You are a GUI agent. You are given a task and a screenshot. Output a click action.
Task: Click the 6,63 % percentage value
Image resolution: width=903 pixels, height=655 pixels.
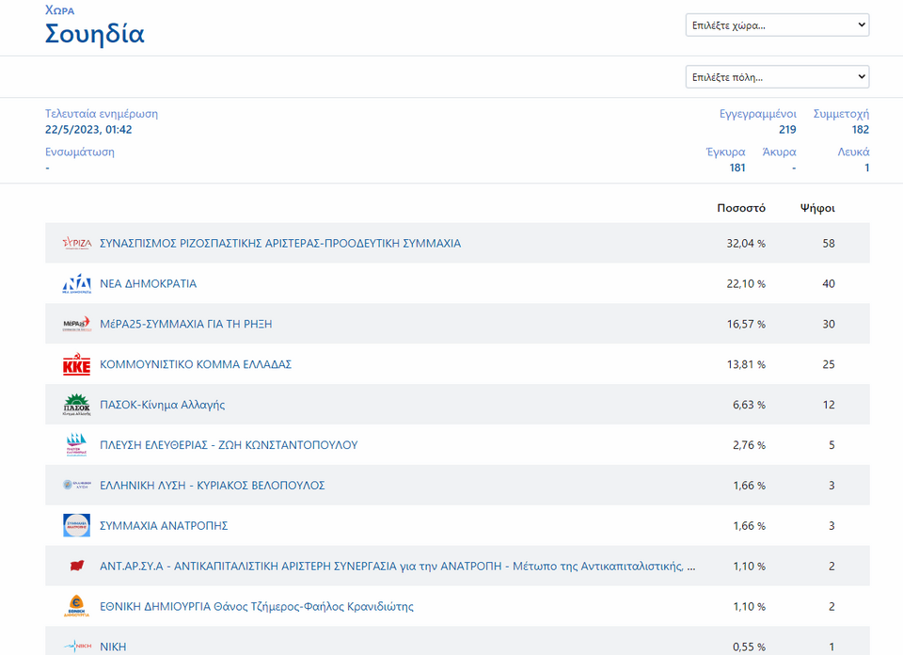(749, 405)
